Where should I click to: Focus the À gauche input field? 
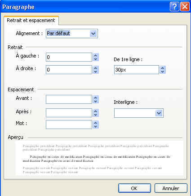[x=69, y=57]
